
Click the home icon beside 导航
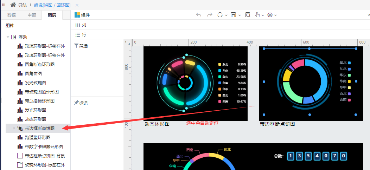pyautogui.click(x=13, y=5)
